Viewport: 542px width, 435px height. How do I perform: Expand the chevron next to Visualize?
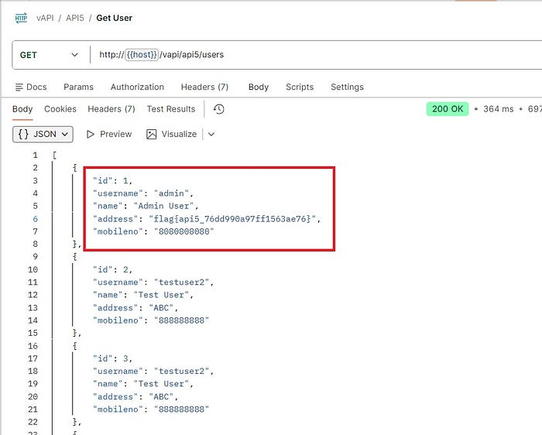(211, 134)
